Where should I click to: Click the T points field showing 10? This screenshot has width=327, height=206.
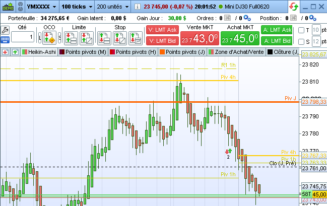point(316,30)
